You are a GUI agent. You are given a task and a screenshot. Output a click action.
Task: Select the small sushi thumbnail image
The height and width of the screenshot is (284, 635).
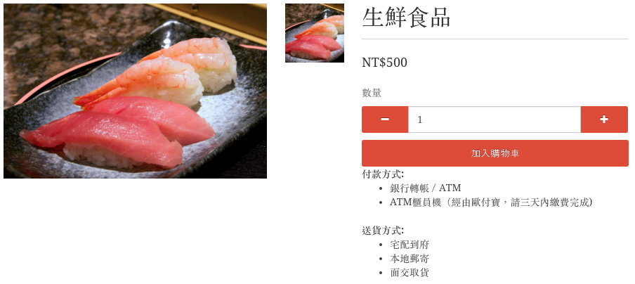315,33
